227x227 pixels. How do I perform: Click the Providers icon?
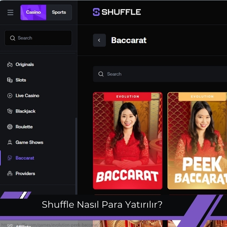coord(10,174)
